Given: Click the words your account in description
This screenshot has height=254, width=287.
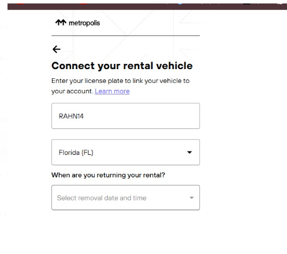Looking at the screenshot, I should (72, 91).
